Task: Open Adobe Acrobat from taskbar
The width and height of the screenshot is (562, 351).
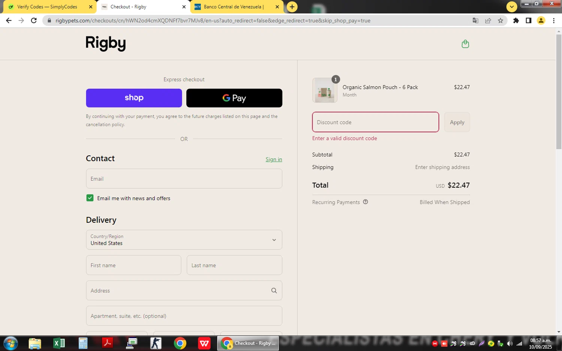Action: [x=107, y=343]
